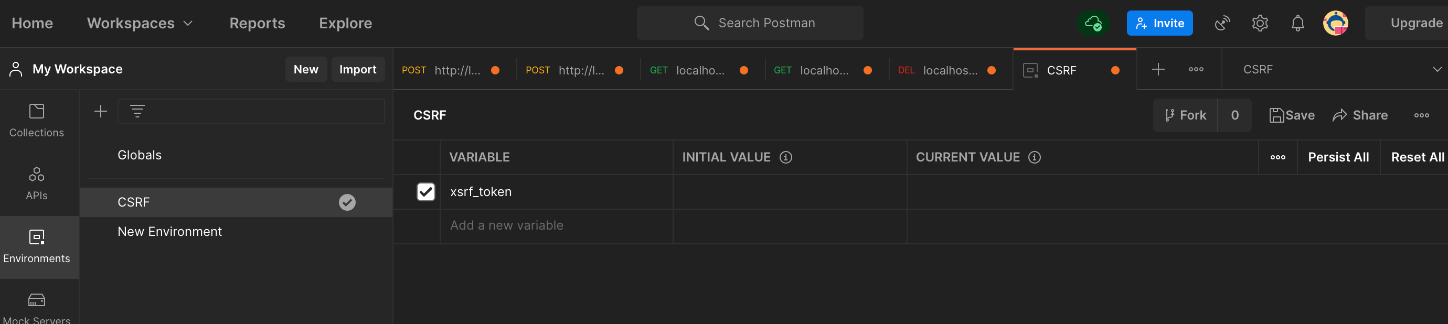Open the Collections sidebar panel
The height and width of the screenshot is (324, 1448).
click(37, 120)
